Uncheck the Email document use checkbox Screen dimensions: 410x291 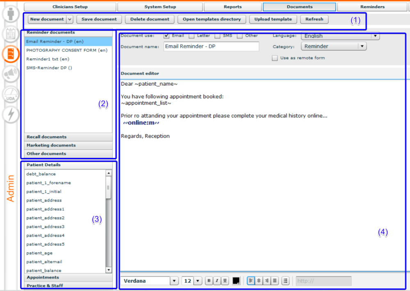click(x=166, y=36)
